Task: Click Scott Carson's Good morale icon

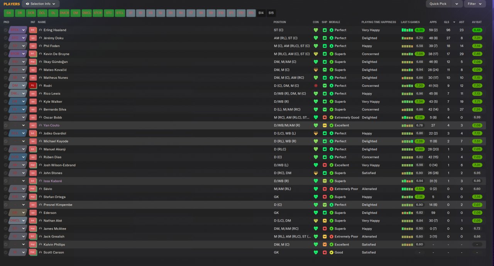Action: 331,252
